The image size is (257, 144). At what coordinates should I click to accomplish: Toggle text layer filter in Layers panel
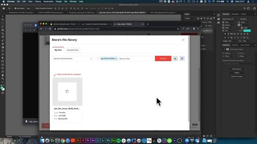click(204, 18)
